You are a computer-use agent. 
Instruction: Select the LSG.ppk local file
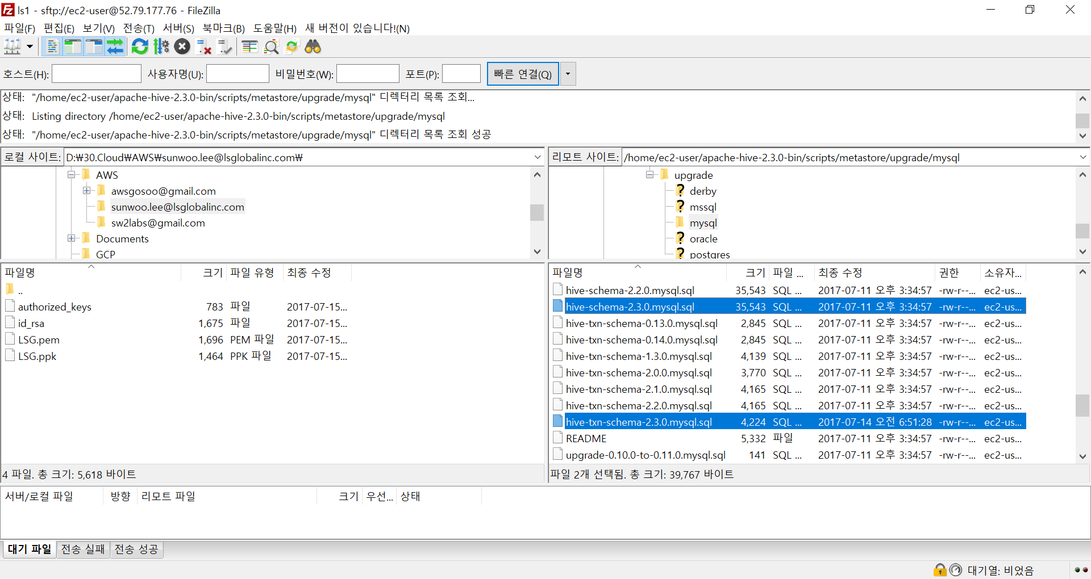pos(37,356)
